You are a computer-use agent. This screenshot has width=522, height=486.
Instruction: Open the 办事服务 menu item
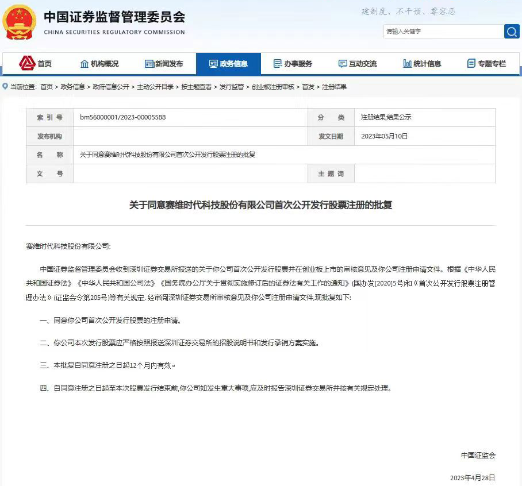(293, 64)
